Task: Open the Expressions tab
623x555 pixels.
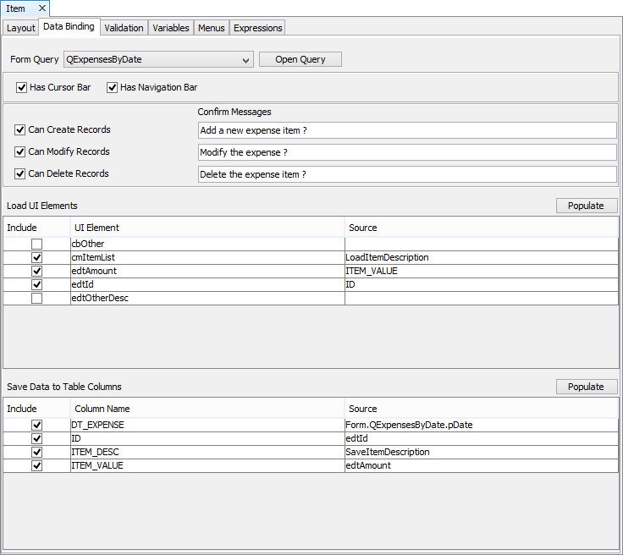Action: [x=258, y=28]
